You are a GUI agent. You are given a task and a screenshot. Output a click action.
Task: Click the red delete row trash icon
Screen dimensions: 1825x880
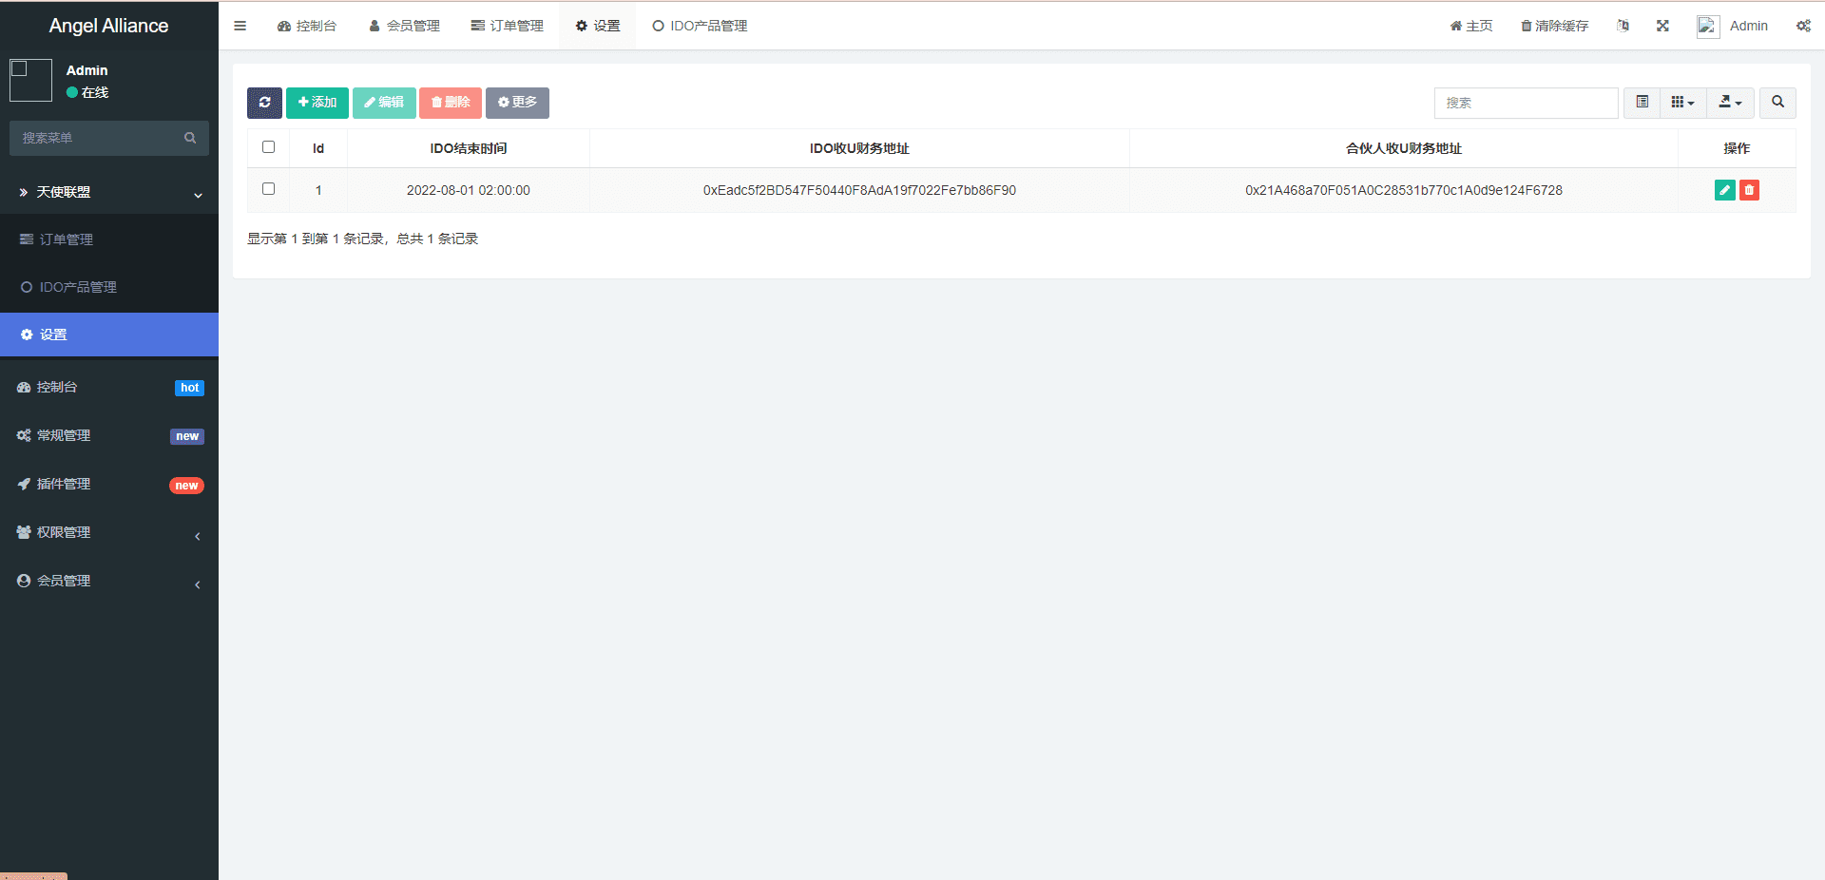coord(1749,190)
